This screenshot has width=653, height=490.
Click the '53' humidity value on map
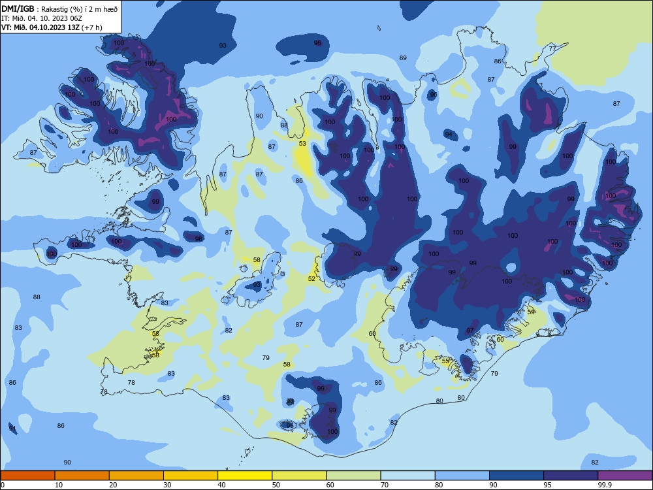click(302, 143)
